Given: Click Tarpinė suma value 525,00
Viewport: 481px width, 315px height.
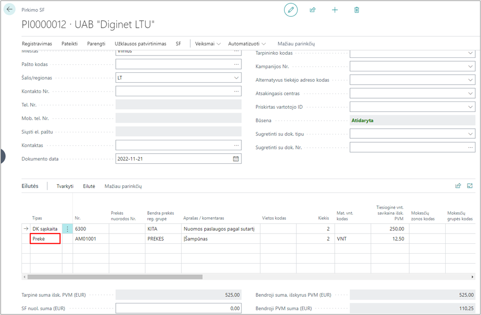Looking at the screenshot, I should (x=178, y=295).
